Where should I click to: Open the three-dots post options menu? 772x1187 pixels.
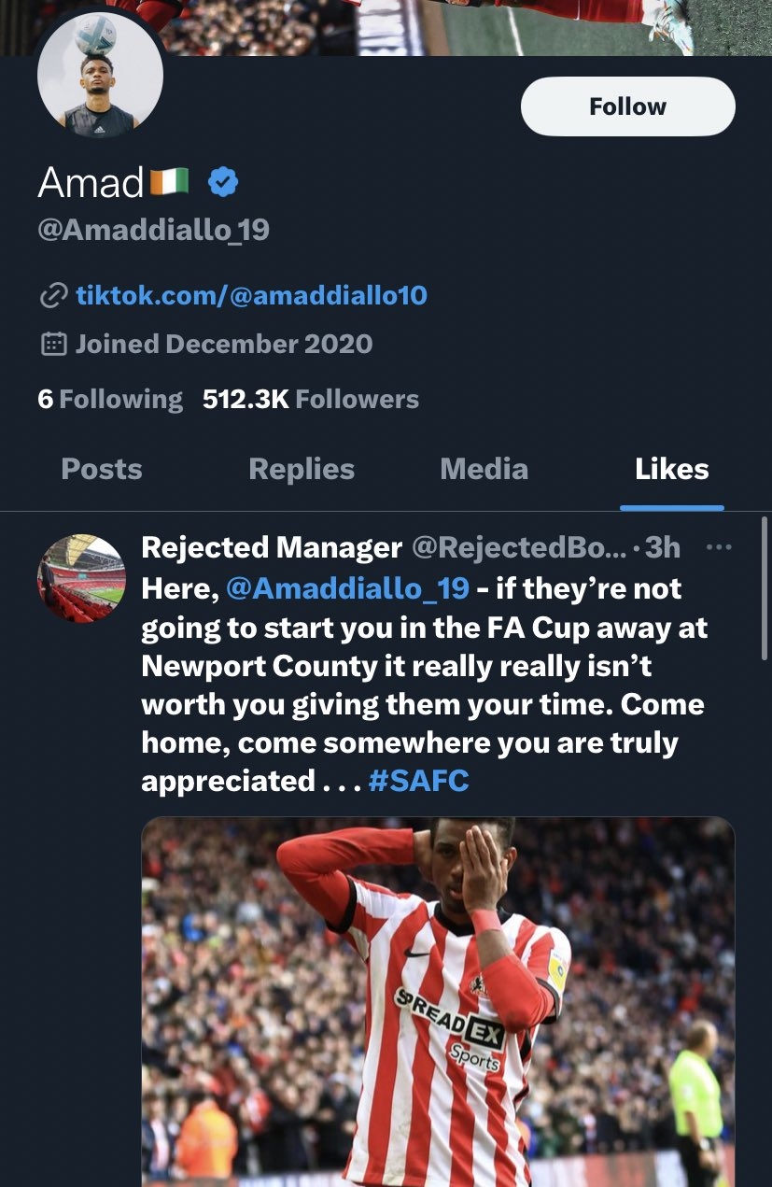(x=719, y=548)
